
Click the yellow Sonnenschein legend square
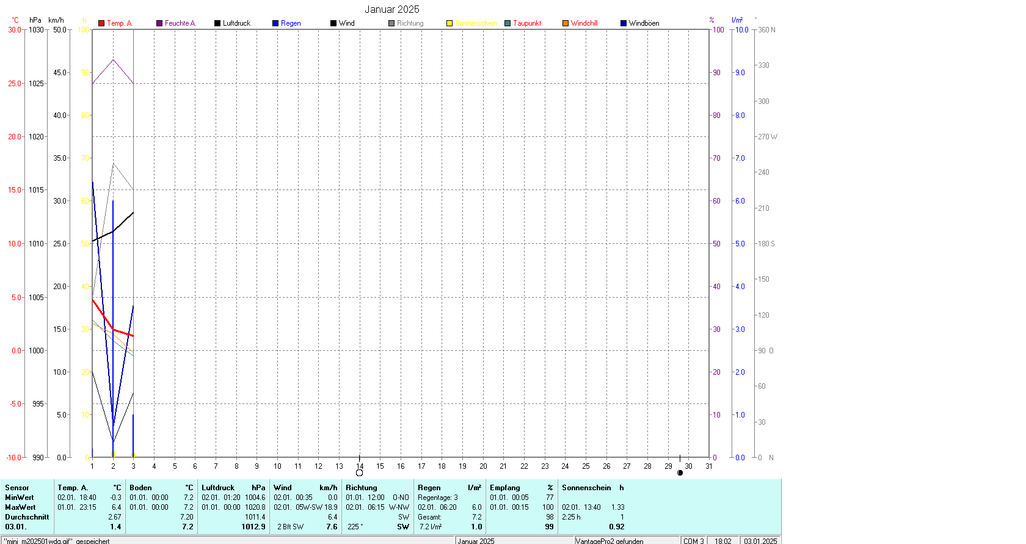click(x=449, y=23)
